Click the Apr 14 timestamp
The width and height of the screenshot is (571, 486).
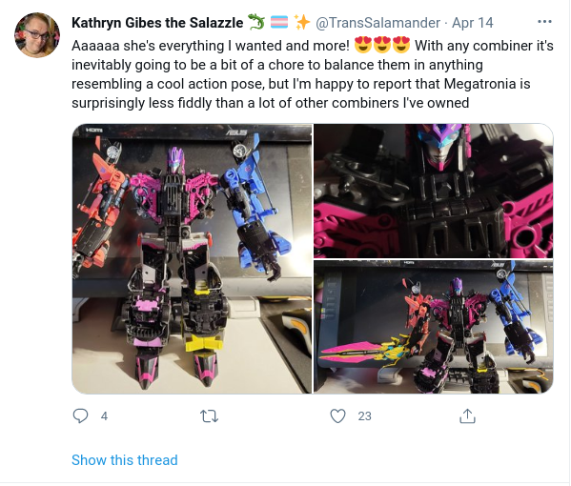click(x=472, y=23)
